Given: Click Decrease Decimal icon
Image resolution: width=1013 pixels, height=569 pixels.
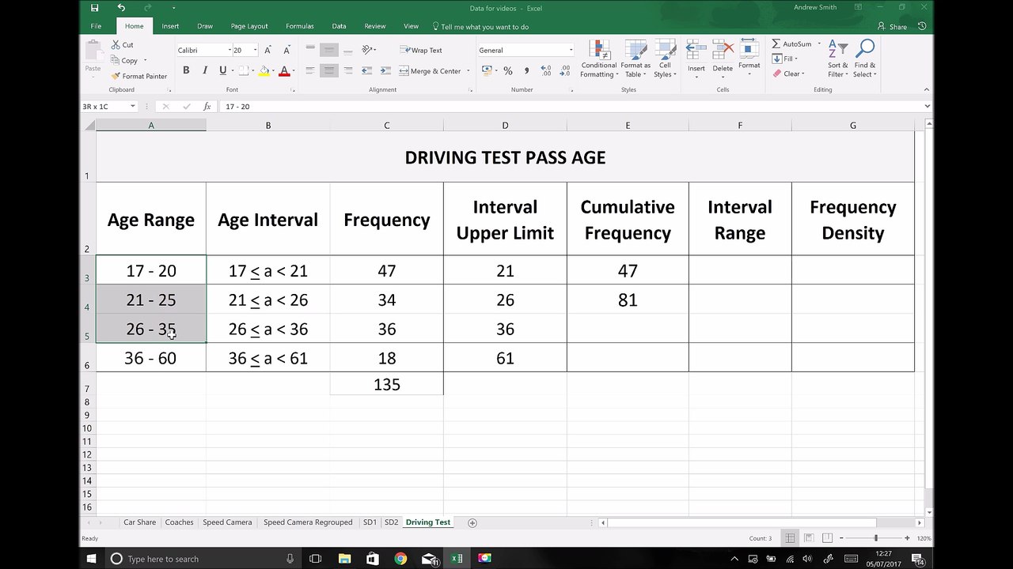Looking at the screenshot, I should (x=565, y=70).
